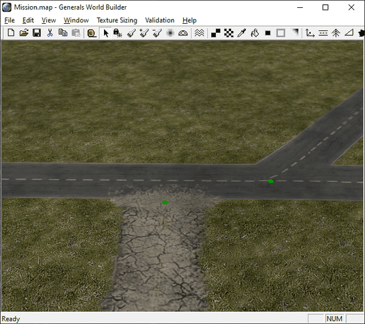The image size is (365, 324).
Task: Click the solid black square tool
Action: pos(268,33)
